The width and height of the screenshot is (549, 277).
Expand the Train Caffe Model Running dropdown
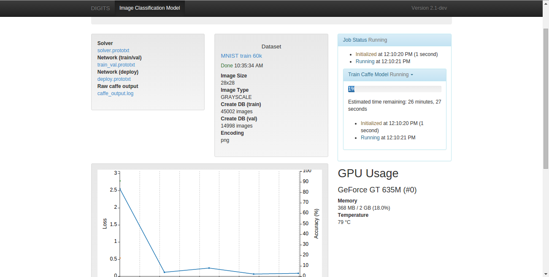click(x=381, y=75)
